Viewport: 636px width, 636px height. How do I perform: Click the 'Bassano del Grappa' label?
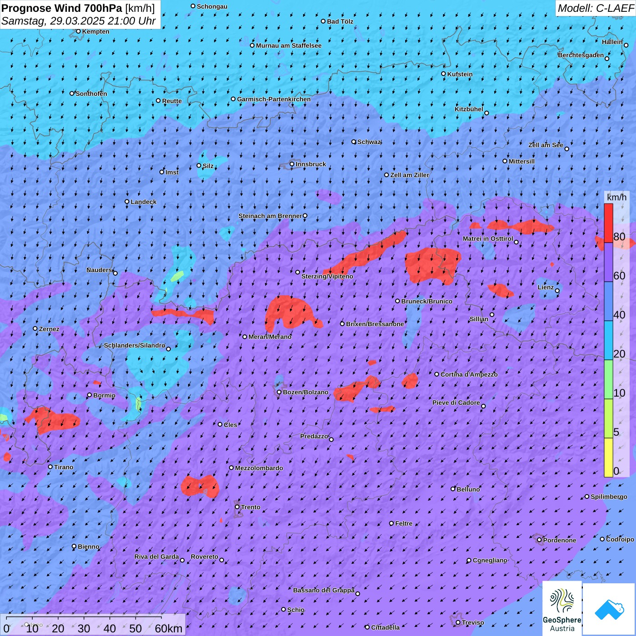[323, 590]
